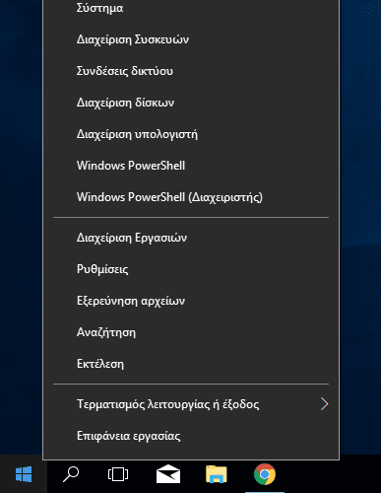Open the Εκτέλεση dialog entry

point(191,364)
